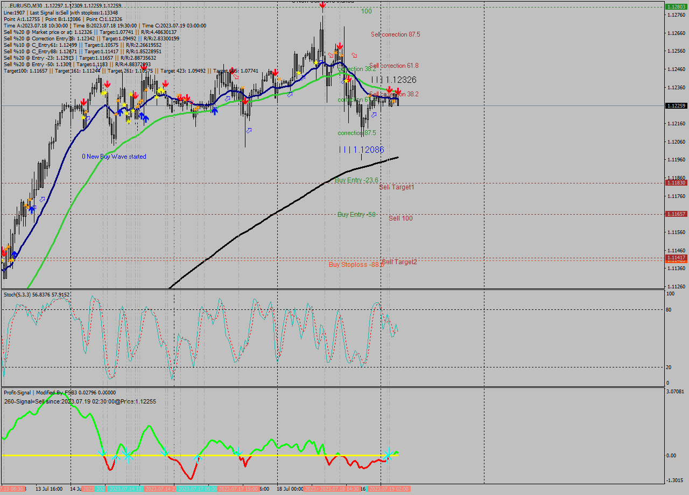Click the red sell arrow at the chart's highest peak

(x=322, y=5)
